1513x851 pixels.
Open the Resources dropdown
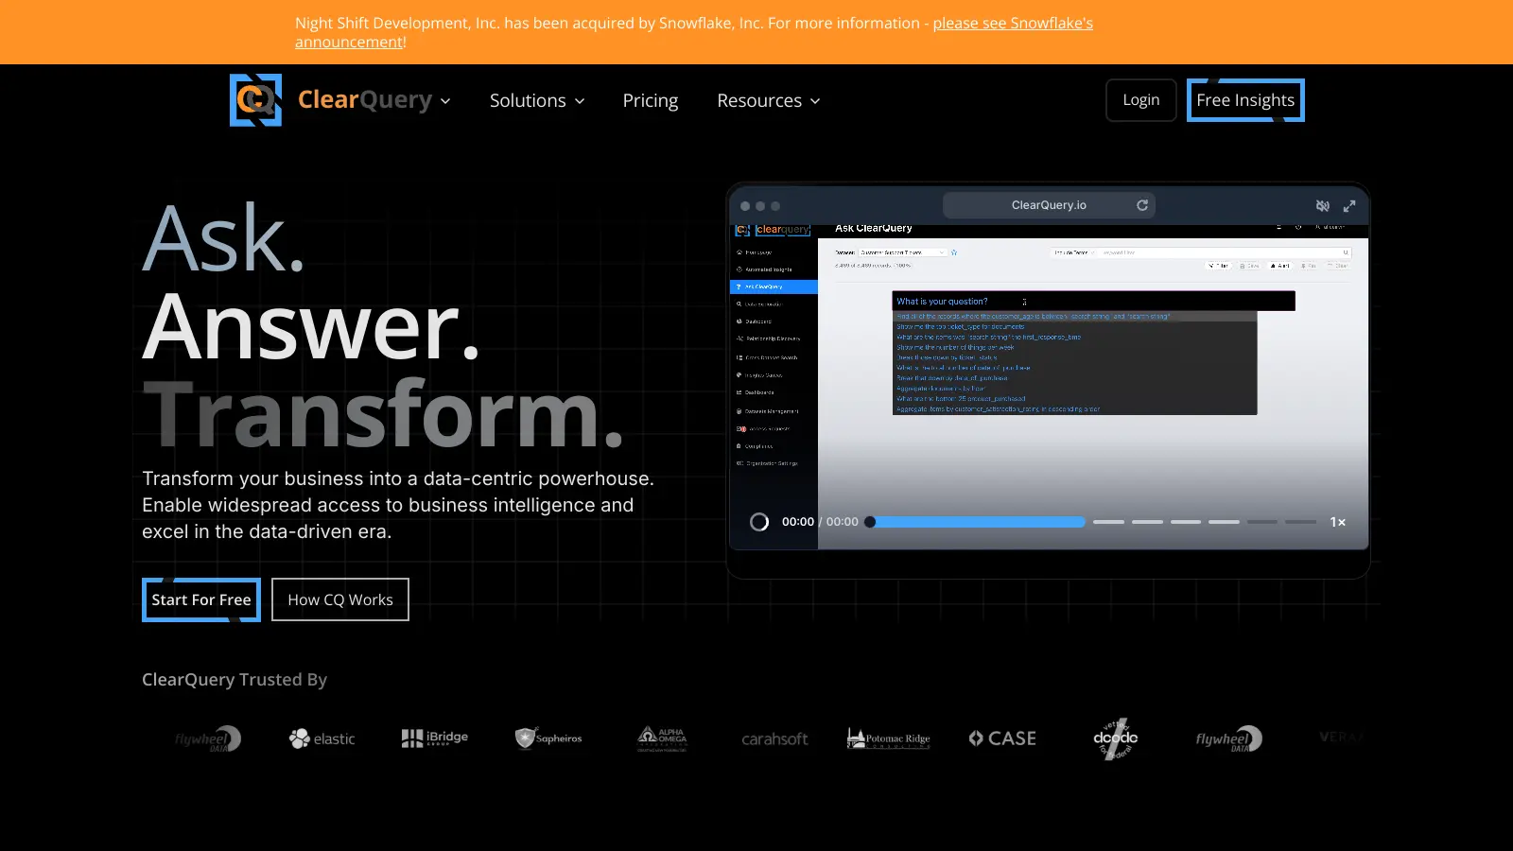(x=767, y=100)
